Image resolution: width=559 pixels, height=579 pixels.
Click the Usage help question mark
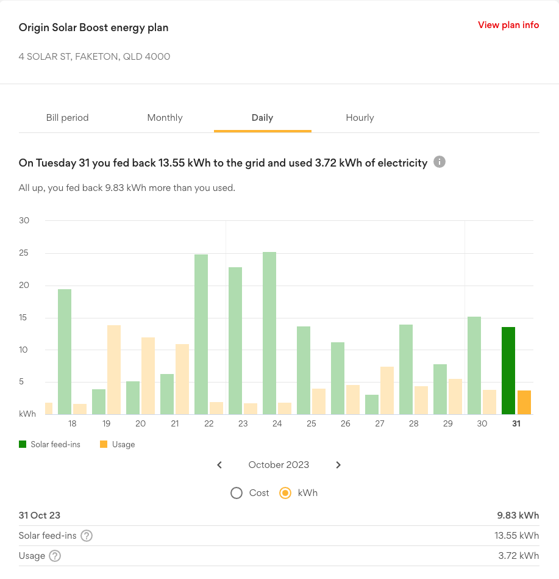[x=54, y=556]
